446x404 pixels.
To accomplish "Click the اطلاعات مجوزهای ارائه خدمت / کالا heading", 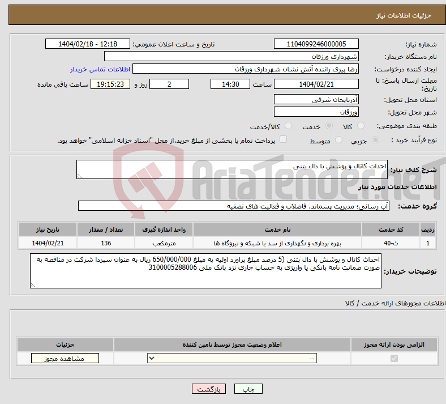I will [395, 303].
